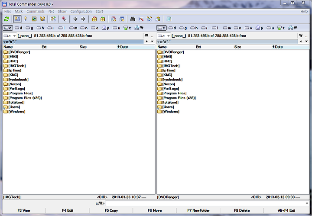312x216 pixels.
Task: Open the URL new FTP connection icon
Action: (122, 19)
